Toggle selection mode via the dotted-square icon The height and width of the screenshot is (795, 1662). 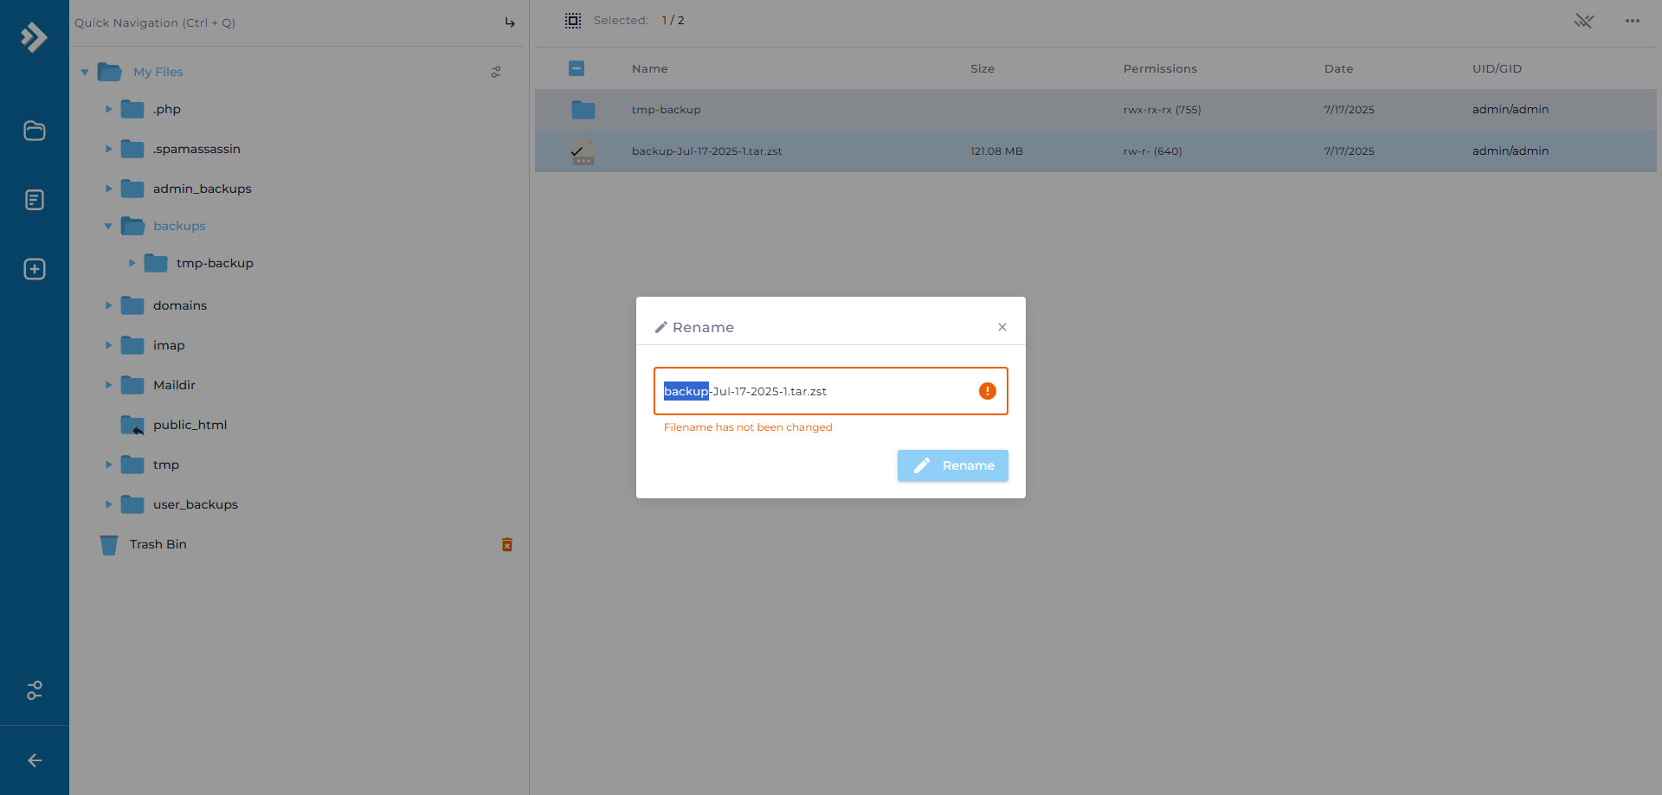click(573, 20)
